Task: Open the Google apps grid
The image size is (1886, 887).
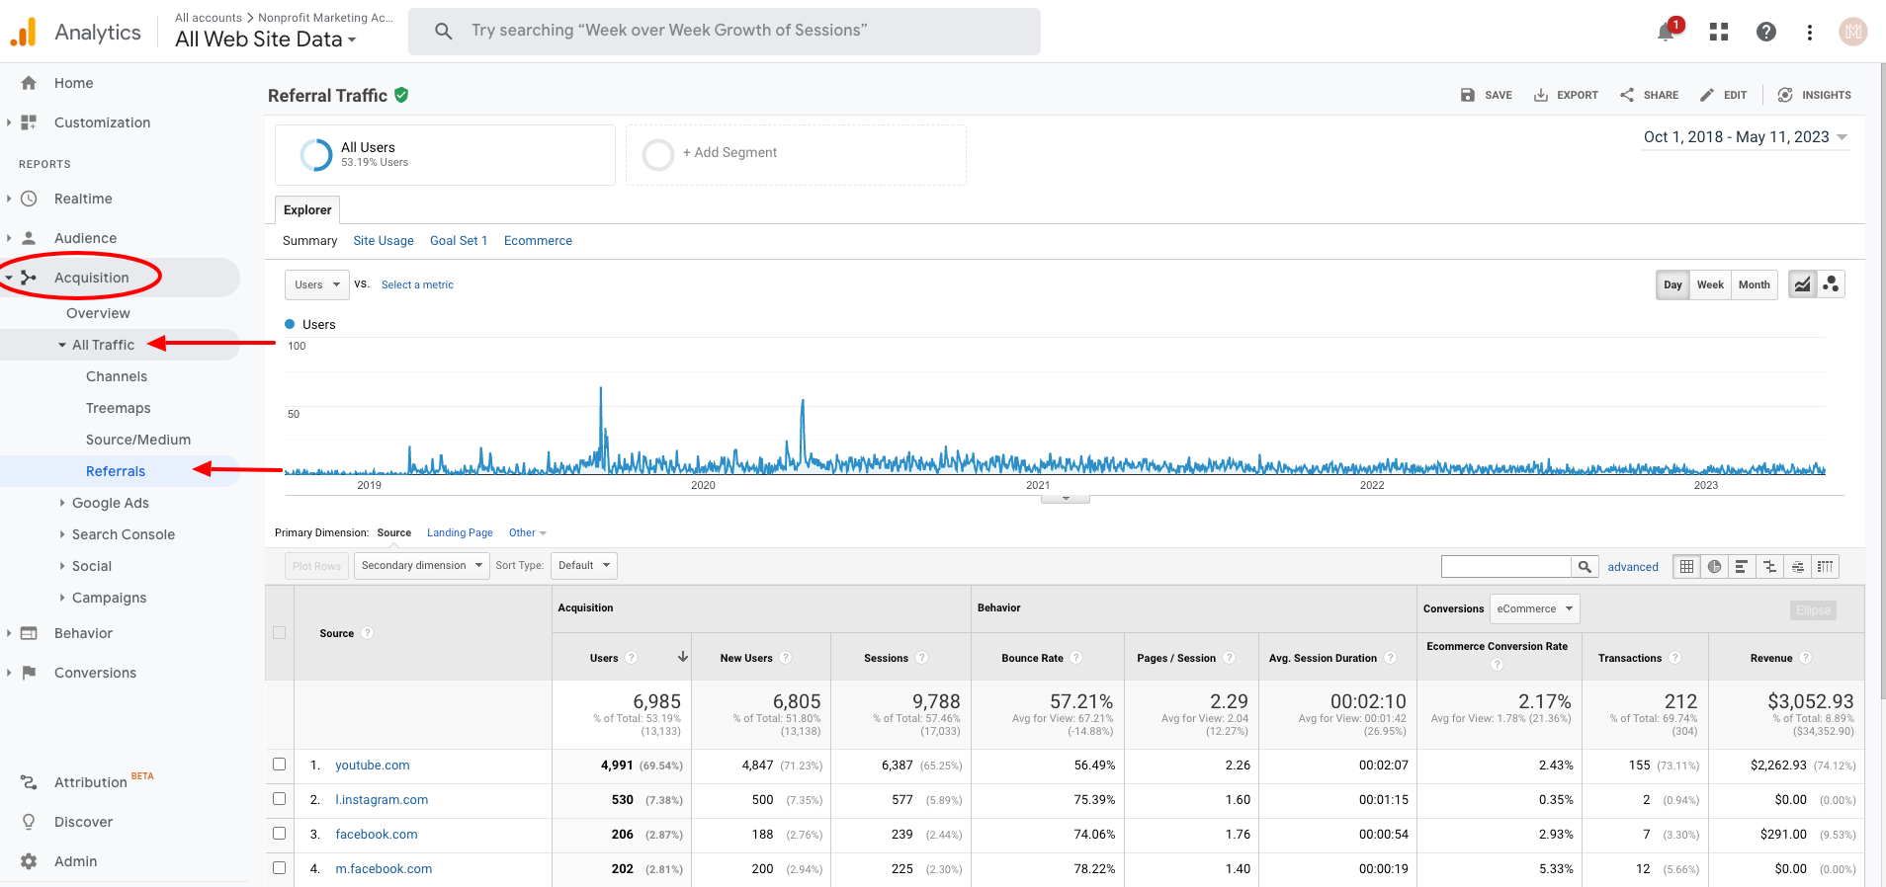Action: (x=1719, y=32)
